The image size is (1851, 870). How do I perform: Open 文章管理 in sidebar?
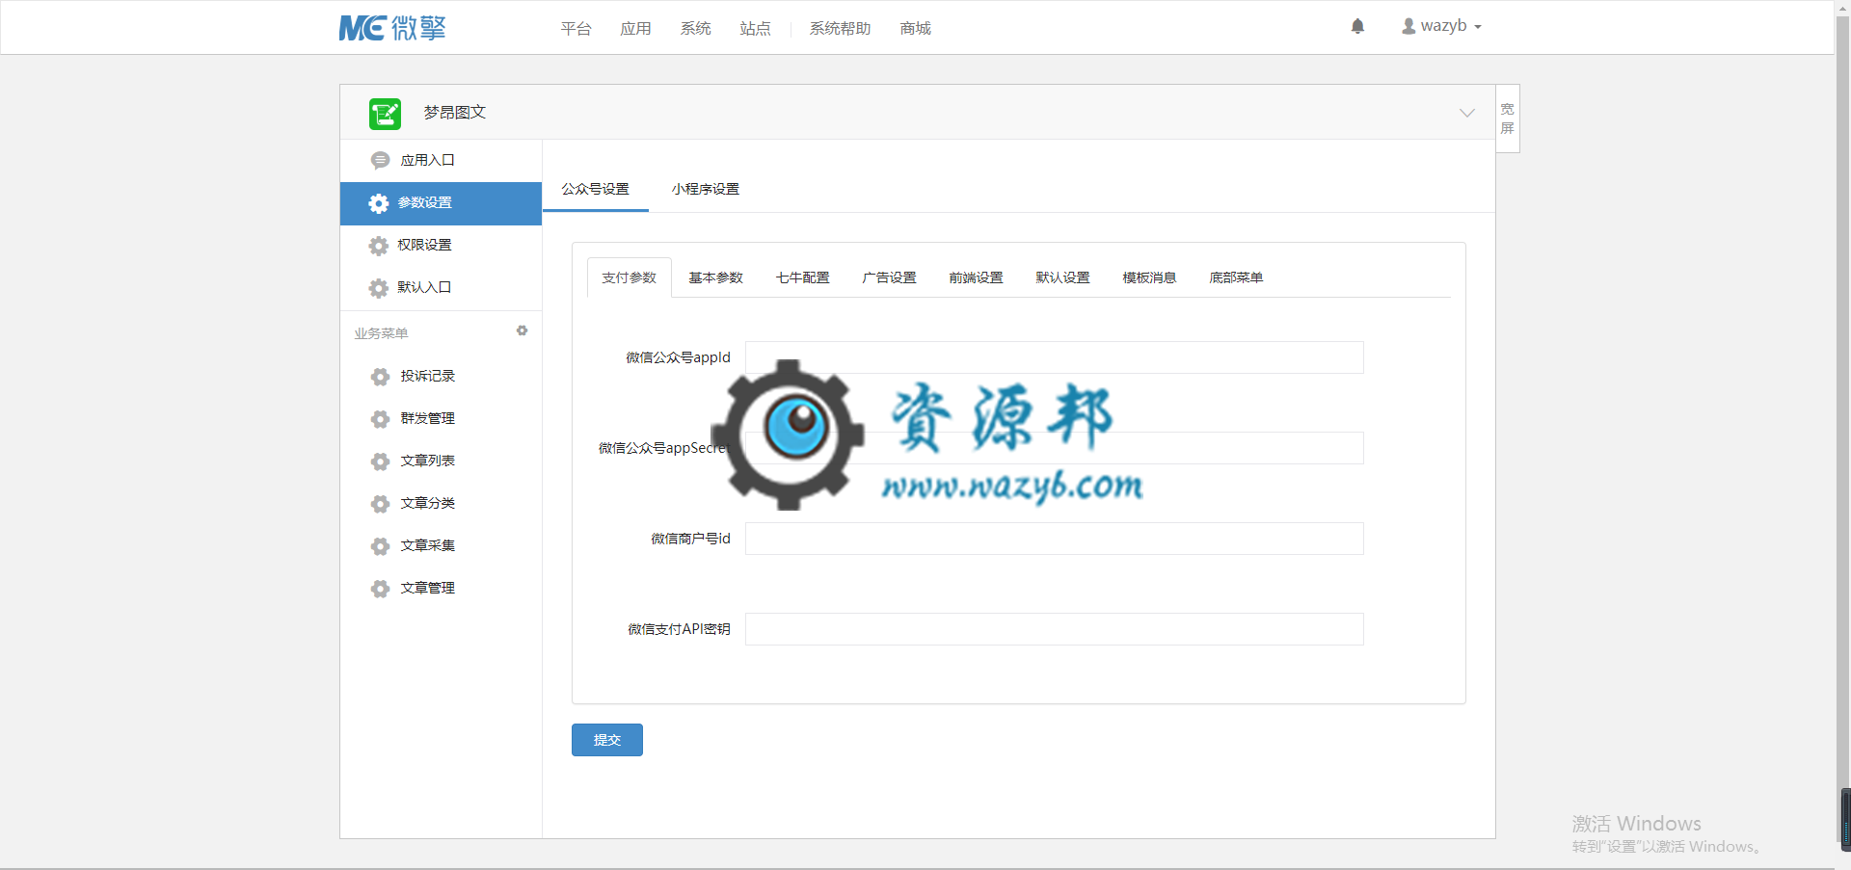[x=441, y=589]
